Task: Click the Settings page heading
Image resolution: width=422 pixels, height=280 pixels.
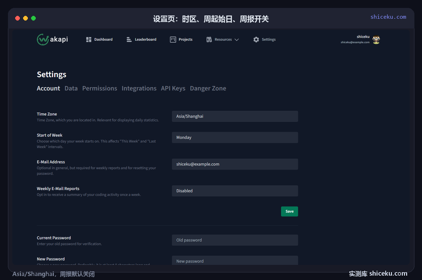Action: point(51,74)
